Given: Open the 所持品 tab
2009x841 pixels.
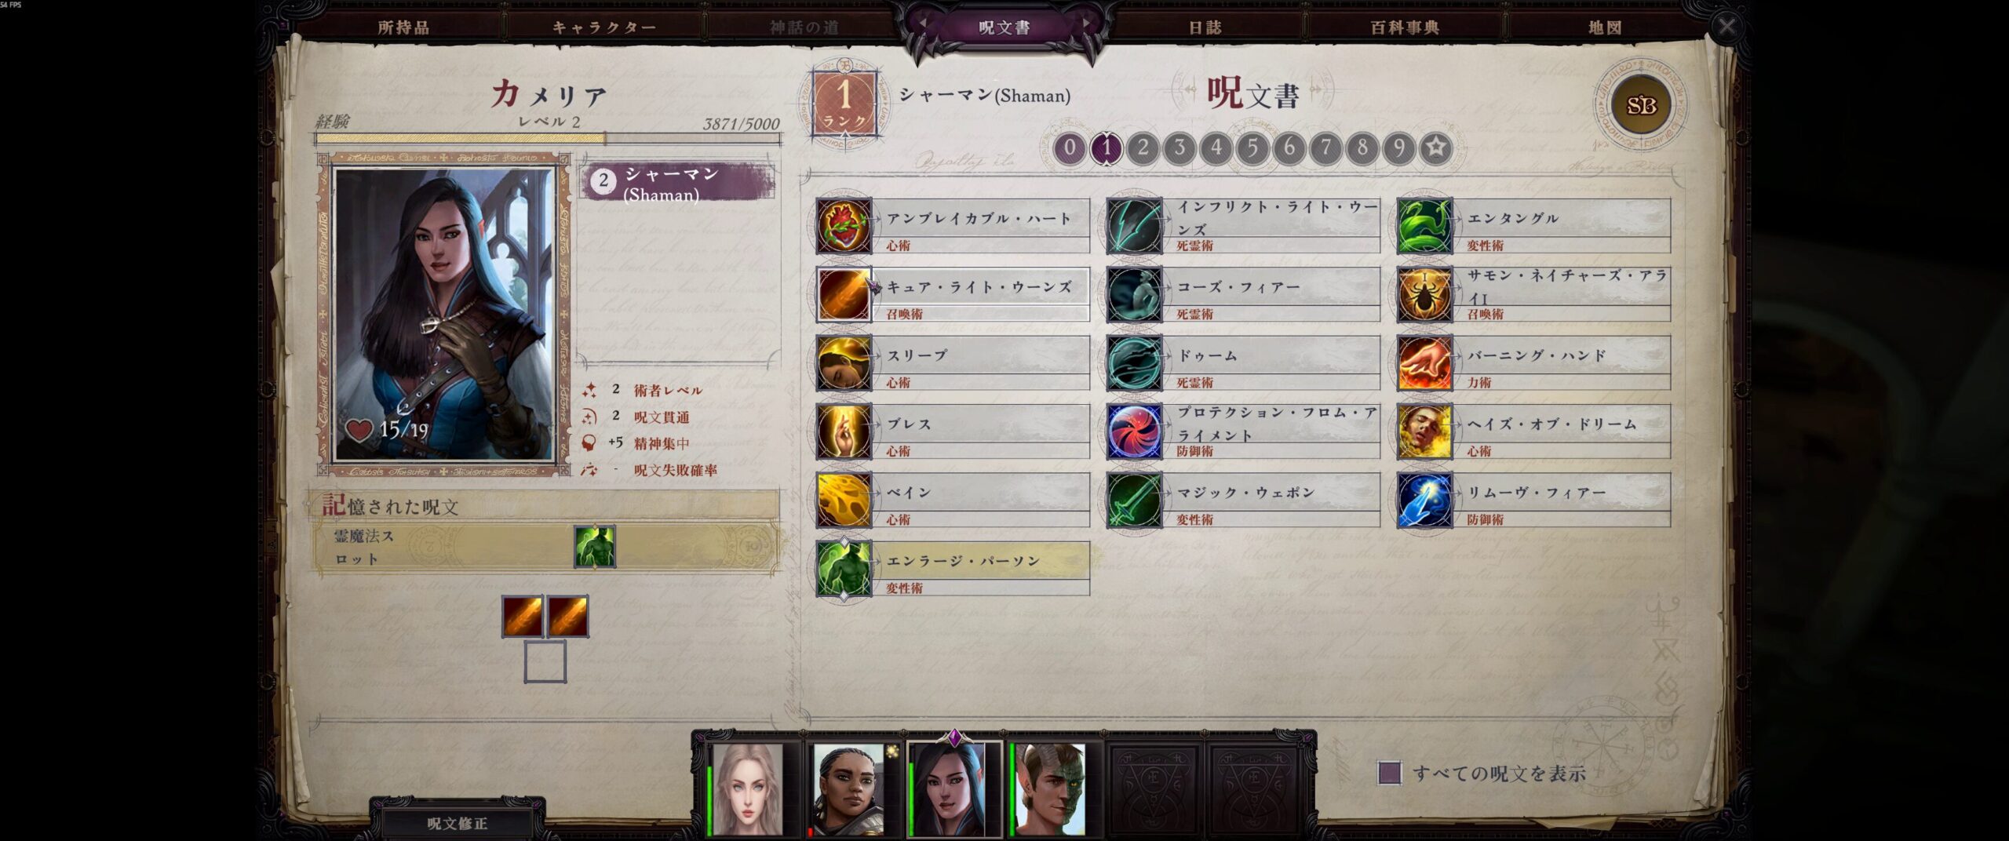Looking at the screenshot, I should [403, 27].
